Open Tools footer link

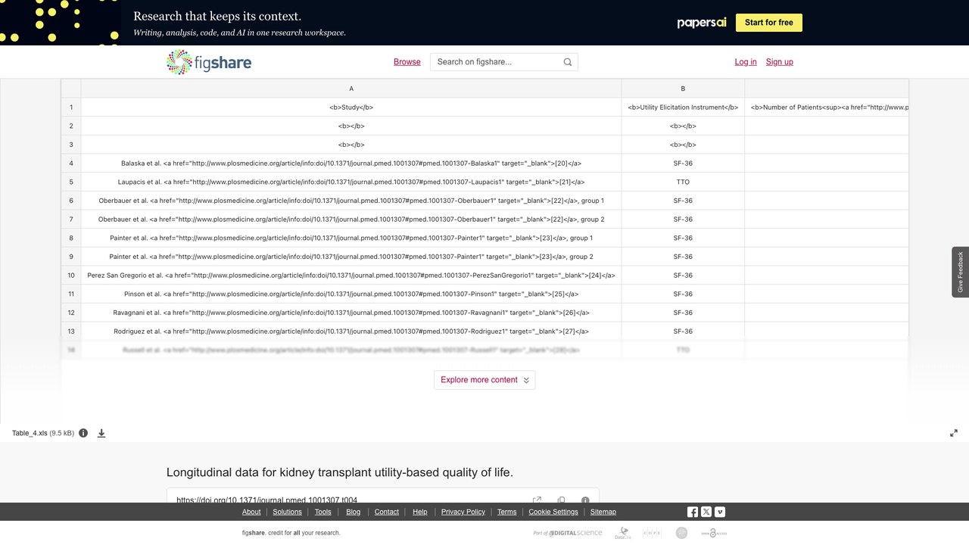pos(323,512)
